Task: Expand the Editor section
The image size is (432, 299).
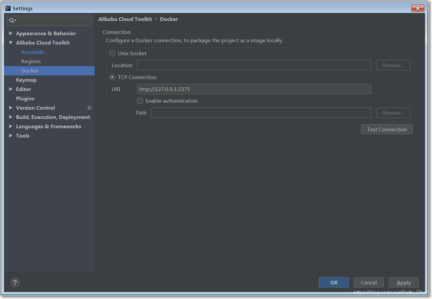Action: [x=11, y=89]
